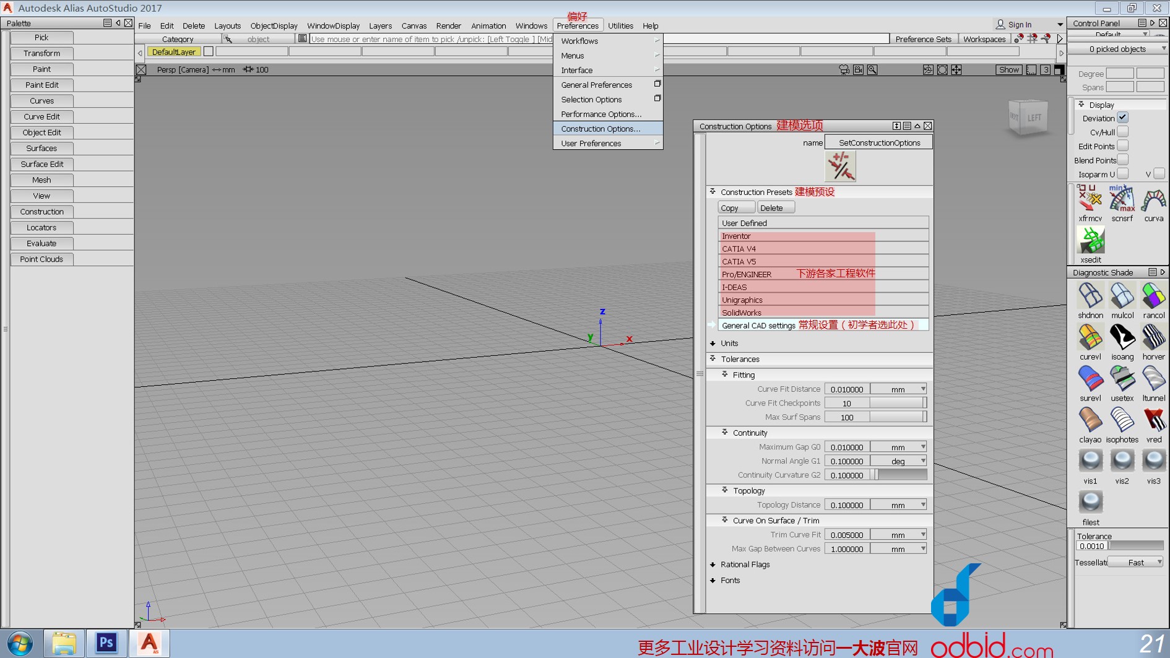This screenshot has width=1170, height=658.
Task: Click the Alias AutoStudio taskbar icon
Action: [149, 643]
